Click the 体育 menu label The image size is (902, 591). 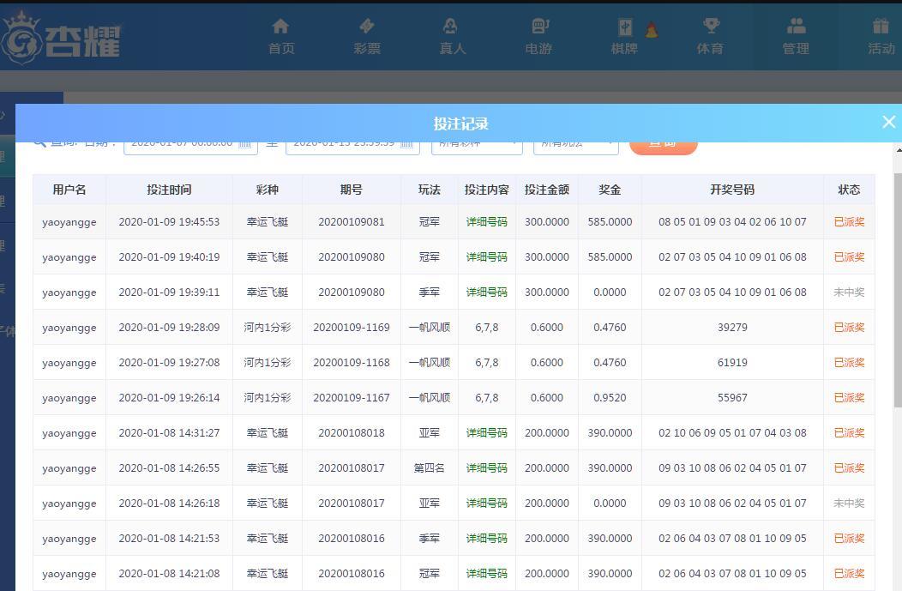[x=710, y=48]
